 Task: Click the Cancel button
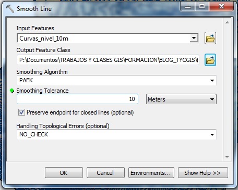(105, 173)
